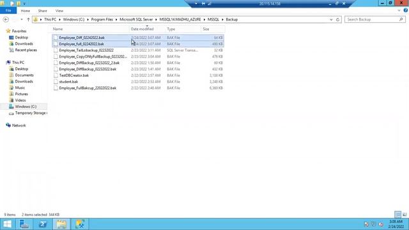Open Music folder in sidebar
The image size is (409, 230).
tap(20, 88)
